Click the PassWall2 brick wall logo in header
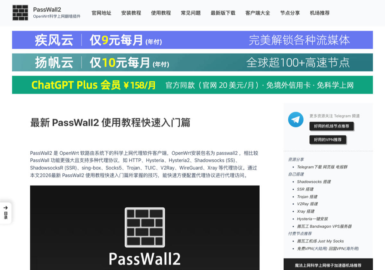 coord(20,13)
